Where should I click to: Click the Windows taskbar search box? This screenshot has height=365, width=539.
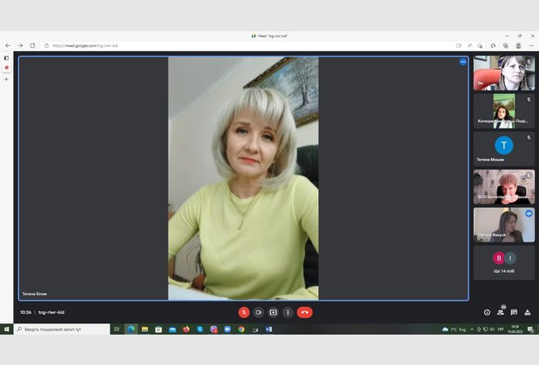61,329
